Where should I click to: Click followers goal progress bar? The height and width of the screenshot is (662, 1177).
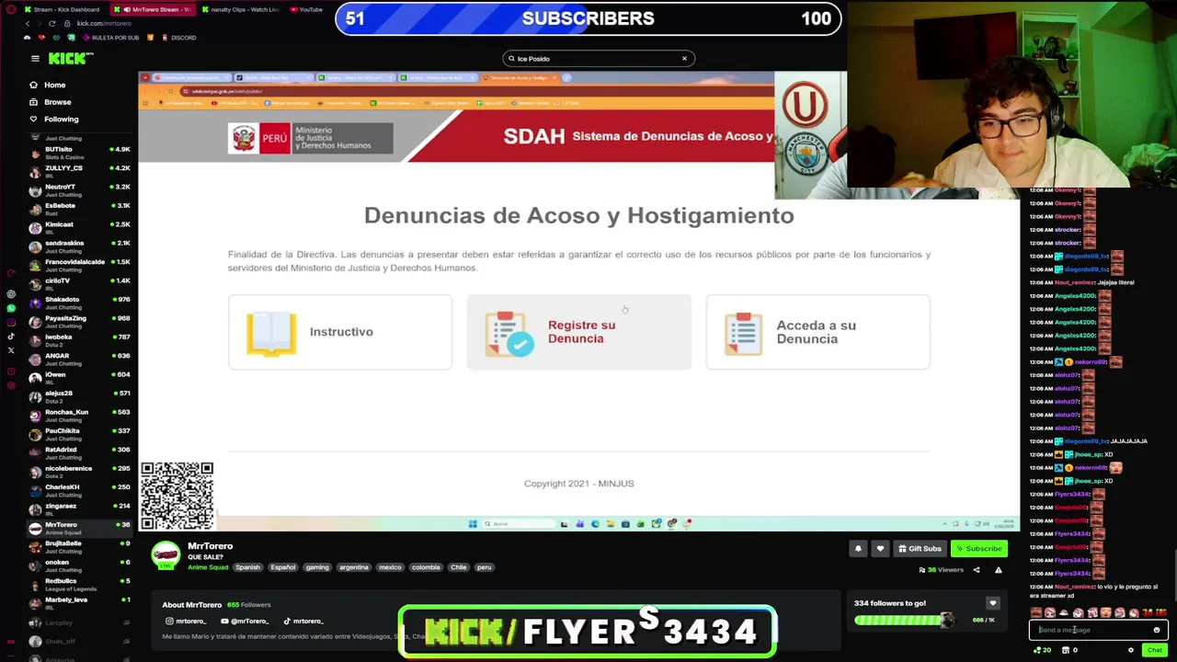(905, 621)
